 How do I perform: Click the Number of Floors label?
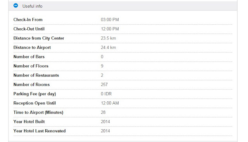pos(31,66)
